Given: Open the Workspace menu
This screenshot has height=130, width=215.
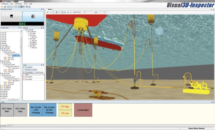Looking at the screenshot, I should pyautogui.click(x=5, y=4).
